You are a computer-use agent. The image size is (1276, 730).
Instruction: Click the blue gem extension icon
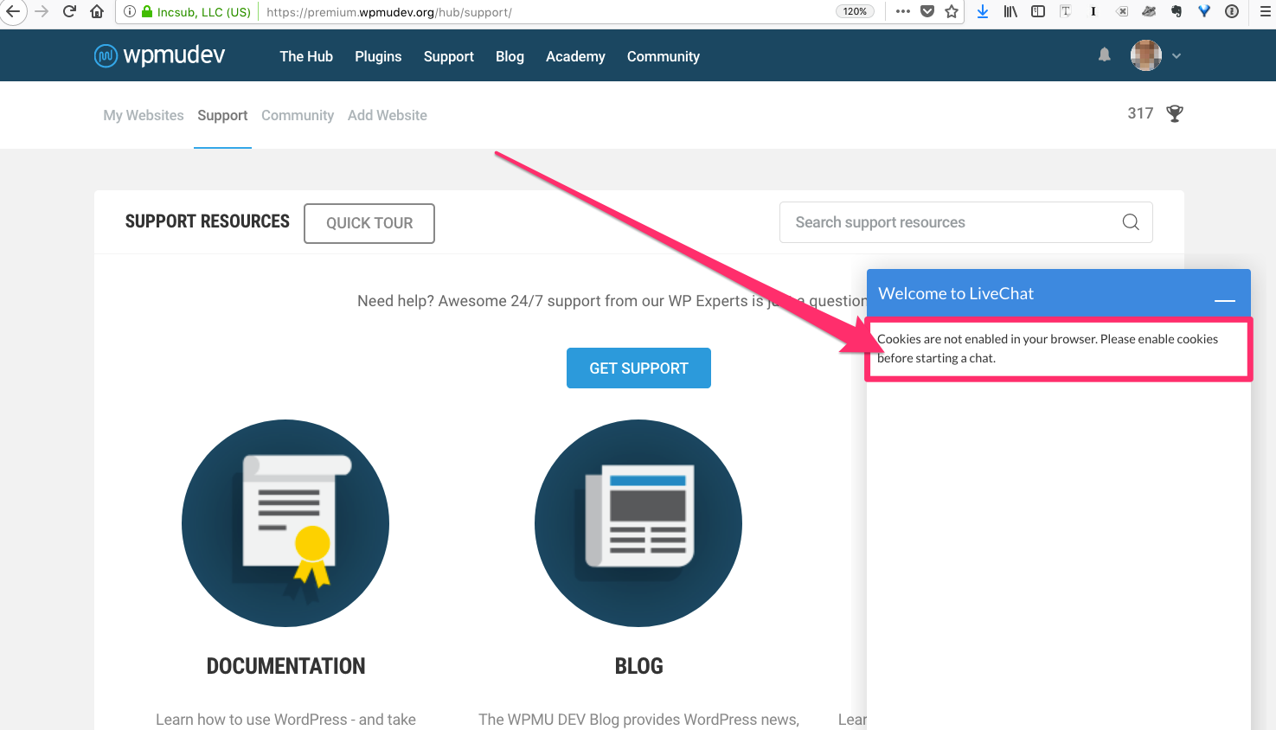tap(1204, 11)
